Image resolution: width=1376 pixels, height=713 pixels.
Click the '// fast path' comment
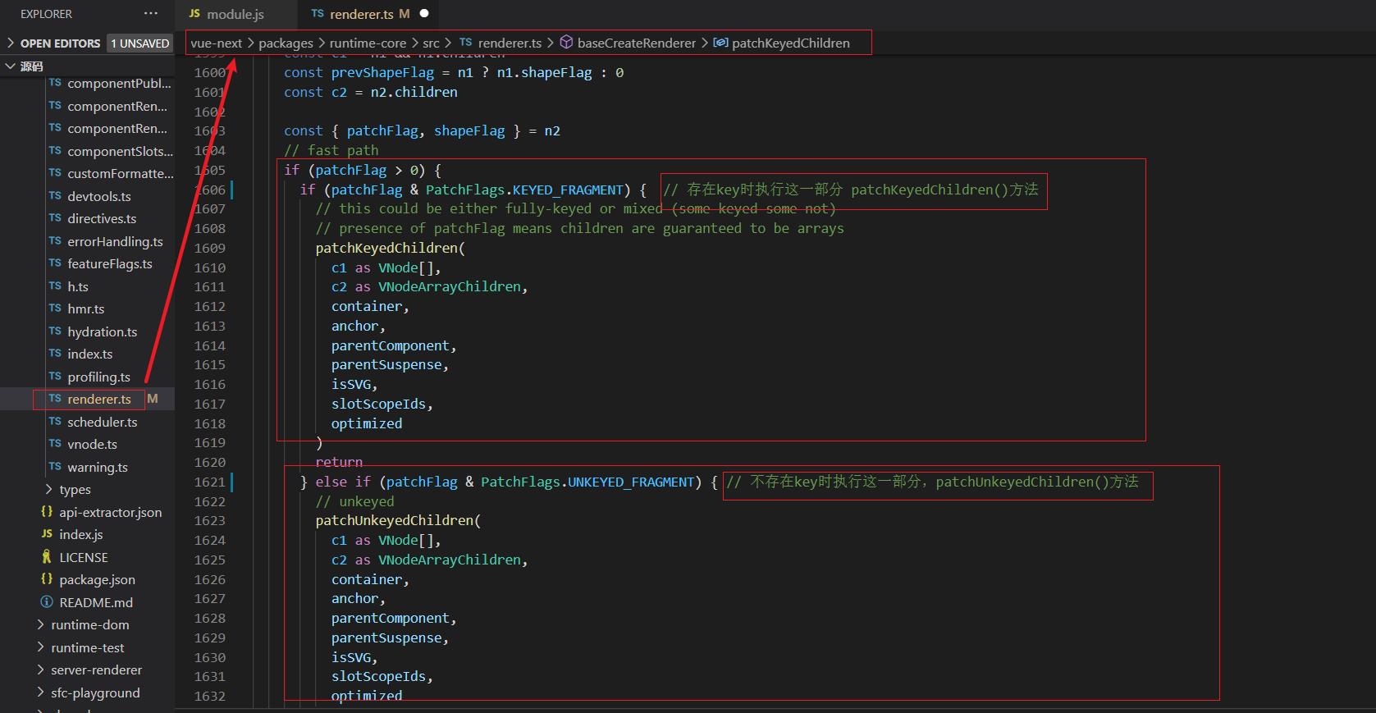331,150
